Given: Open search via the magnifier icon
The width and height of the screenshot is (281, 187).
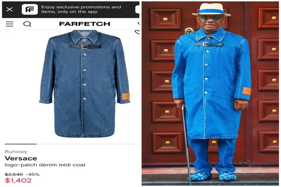Looking at the screenshot, I should pyautogui.click(x=27, y=24).
